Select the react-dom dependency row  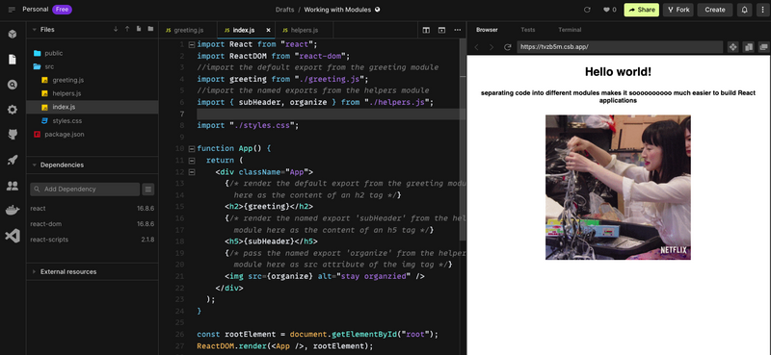tap(92, 224)
